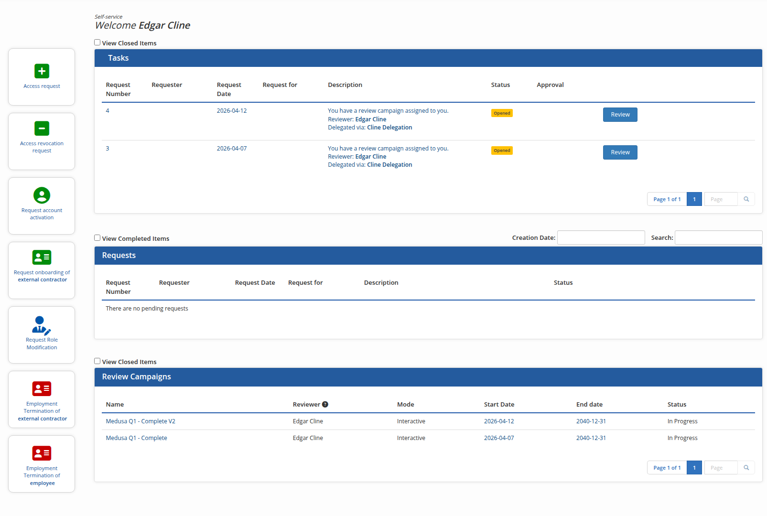The height and width of the screenshot is (516, 767).
Task: Click the Tasks Page number input
Action: click(721, 199)
